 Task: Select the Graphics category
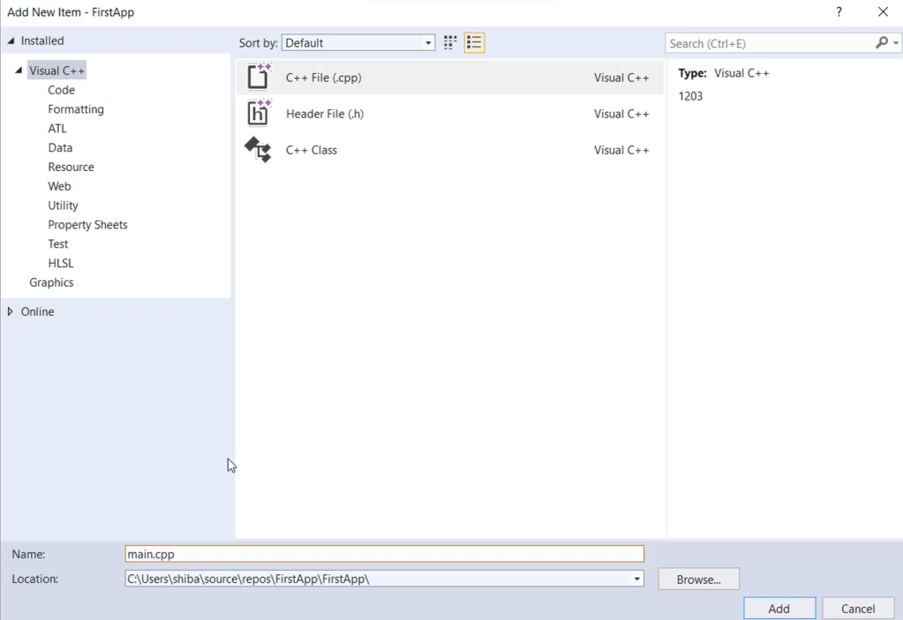coord(51,282)
